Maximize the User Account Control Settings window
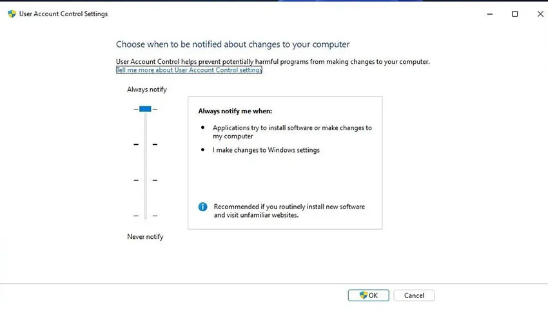The width and height of the screenshot is (548, 309). tap(515, 14)
